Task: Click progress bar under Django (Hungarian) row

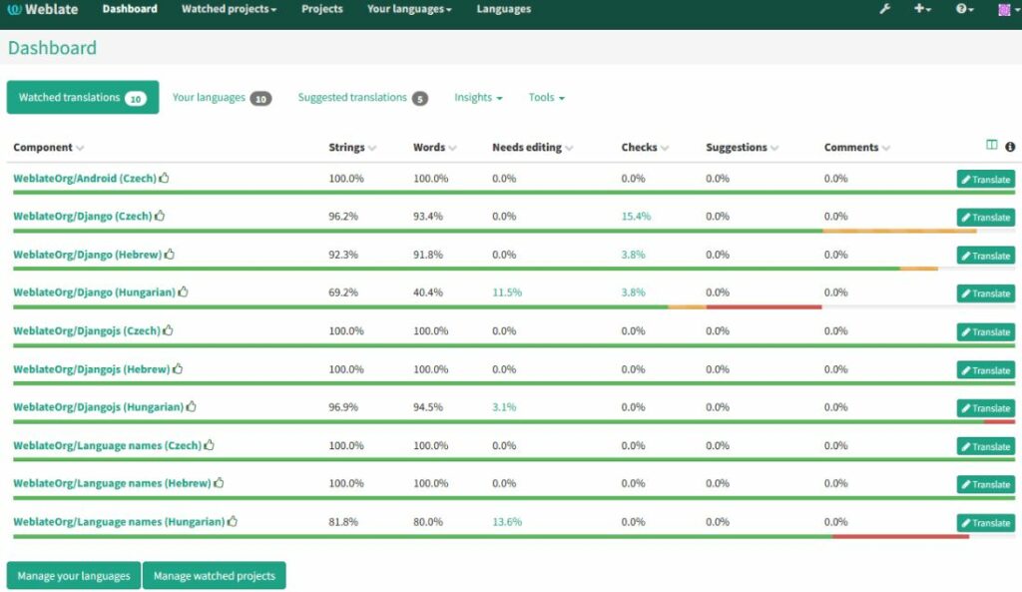Action: pyautogui.click(x=514, y=306)
